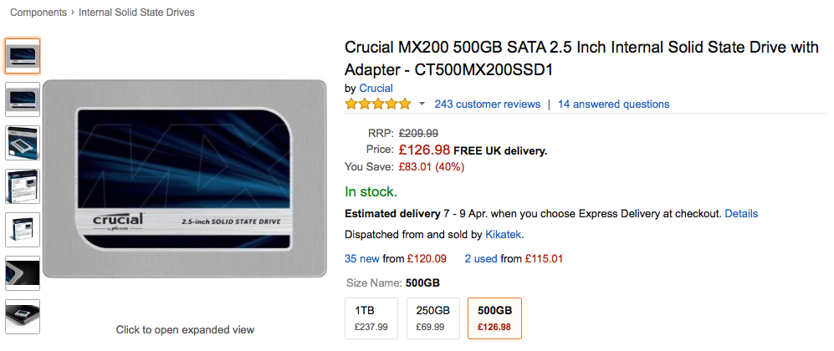The width and height of the screenshot is (834, 351).
Task: Open the fifth product thumbnail
Action: [23, 230]
